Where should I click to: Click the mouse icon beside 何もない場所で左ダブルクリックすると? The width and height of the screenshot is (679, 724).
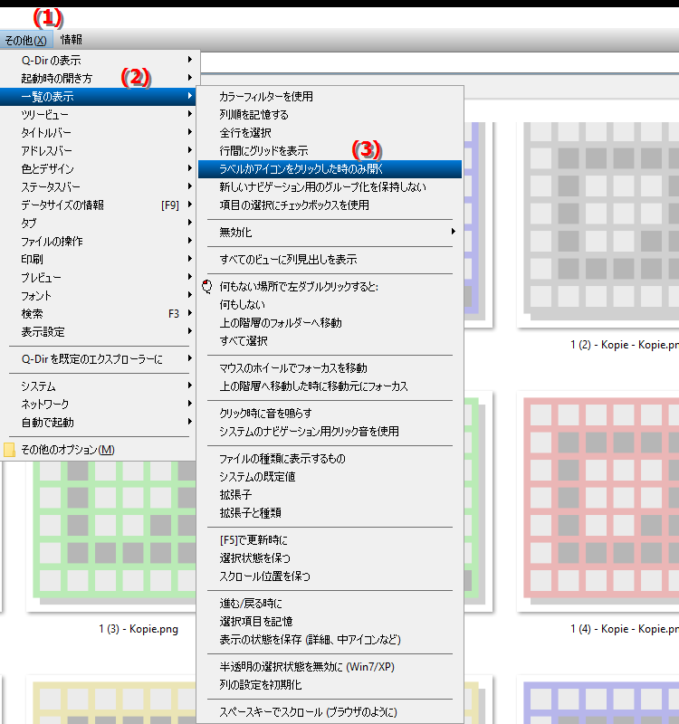point(207,286)
